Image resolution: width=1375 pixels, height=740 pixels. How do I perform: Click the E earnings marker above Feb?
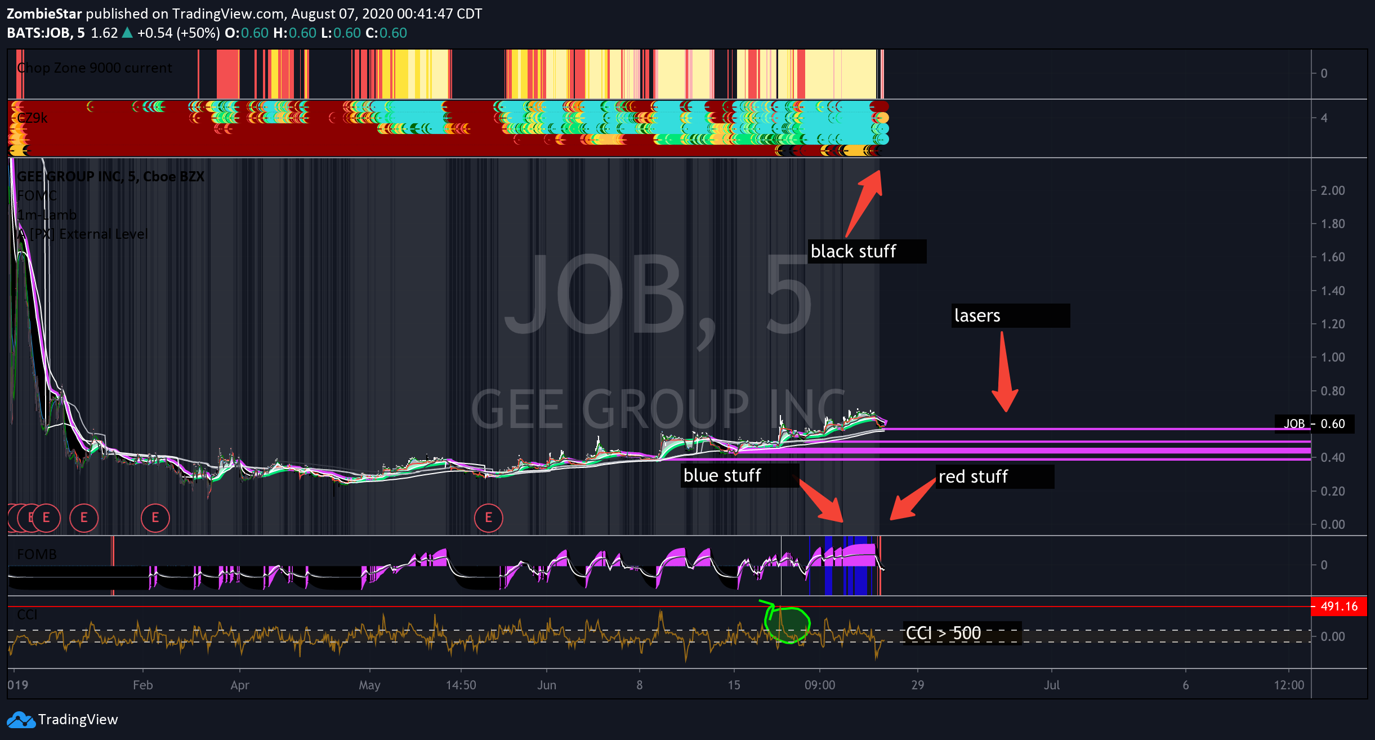pos(155,518)
